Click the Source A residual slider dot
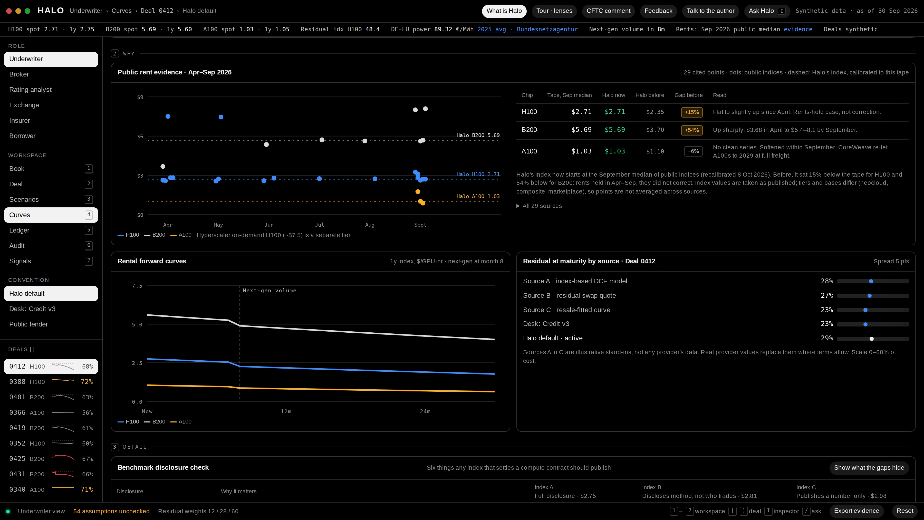Image resolution: width=924 pixels, height=520 pixels. [871, 282]
